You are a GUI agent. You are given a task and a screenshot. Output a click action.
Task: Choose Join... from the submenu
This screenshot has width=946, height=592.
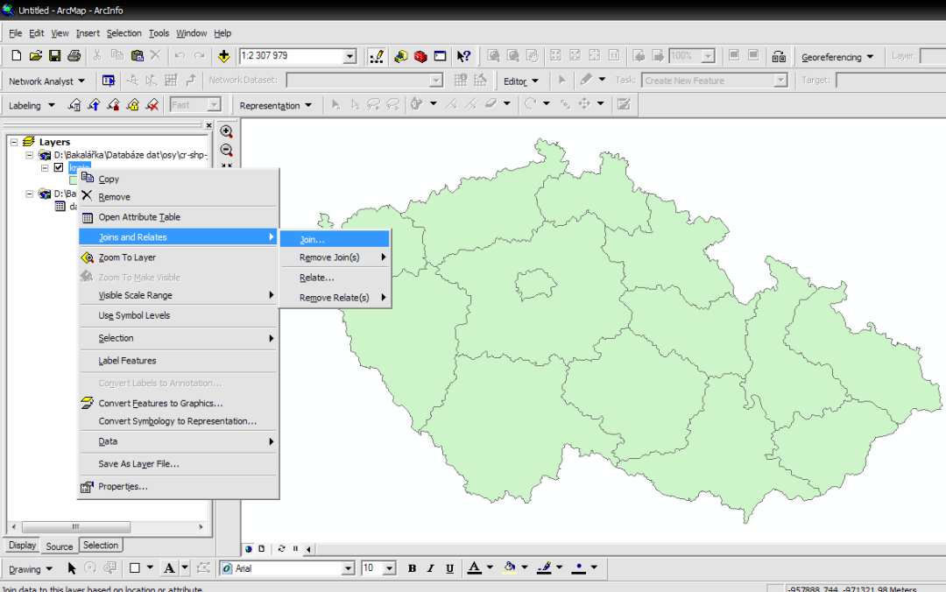click(x=335, y=239)
